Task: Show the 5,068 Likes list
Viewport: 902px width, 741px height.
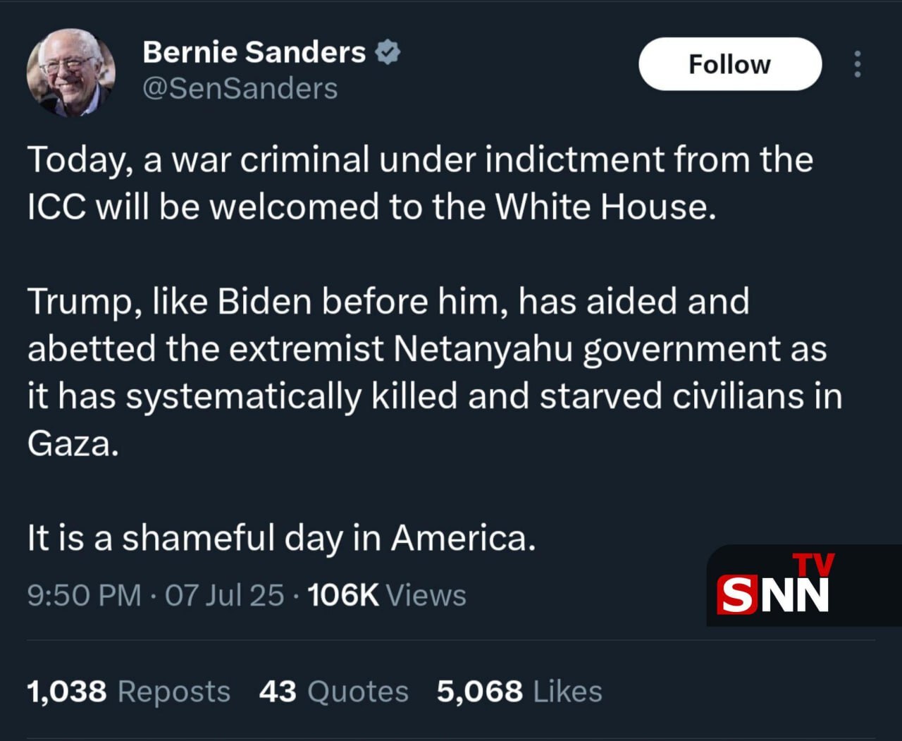Action: point(519,692)
